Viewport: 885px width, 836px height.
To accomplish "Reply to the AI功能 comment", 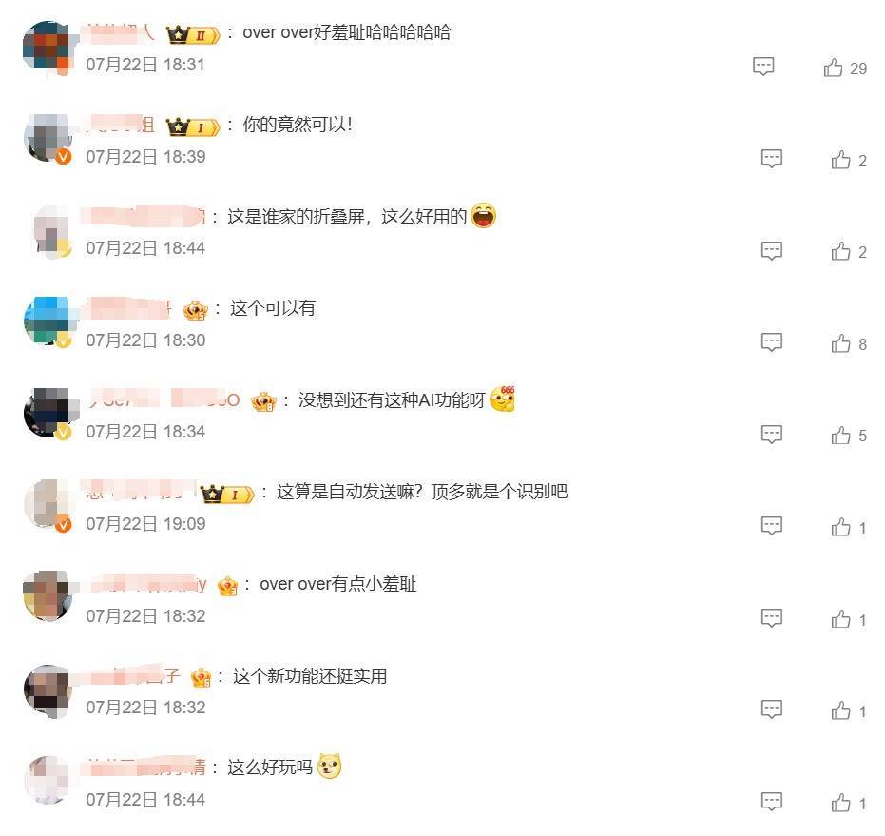I will (772, 435).
